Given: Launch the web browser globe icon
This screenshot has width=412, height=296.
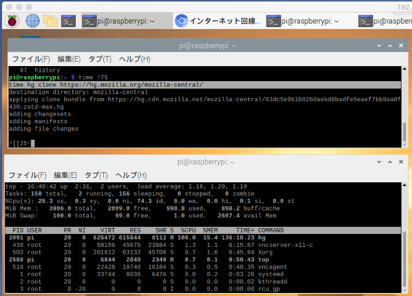Looking at the screenshot, I should (x=33, y=21).
